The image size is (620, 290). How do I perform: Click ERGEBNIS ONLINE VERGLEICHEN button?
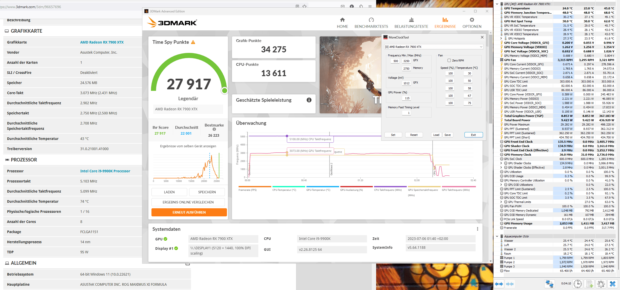point(188,202)
